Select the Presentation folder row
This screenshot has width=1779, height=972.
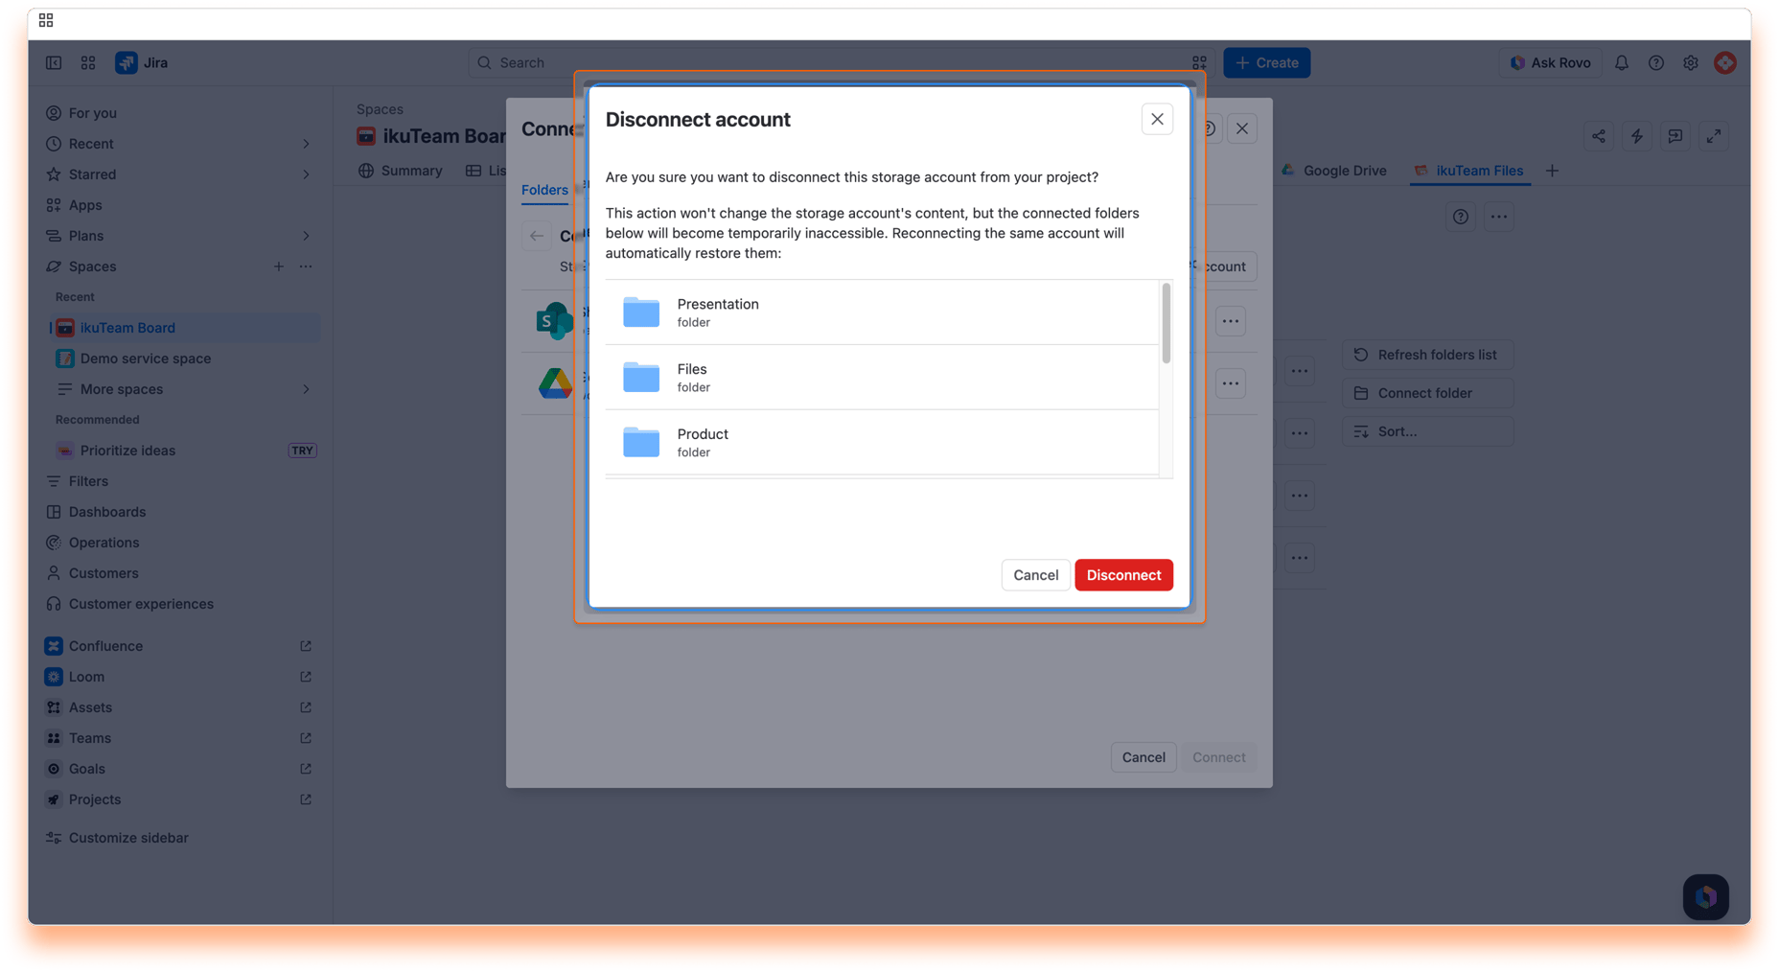point(882,312)
